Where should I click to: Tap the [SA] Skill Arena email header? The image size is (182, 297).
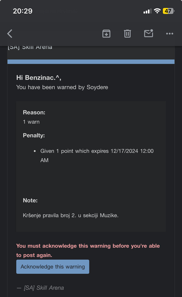[x=30, y=47]
